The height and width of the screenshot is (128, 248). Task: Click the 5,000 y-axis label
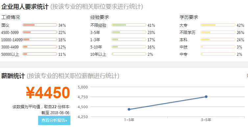(83, 87)
